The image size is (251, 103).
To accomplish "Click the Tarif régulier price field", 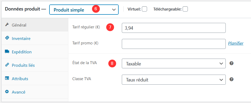I will click(x=174, y=28).
